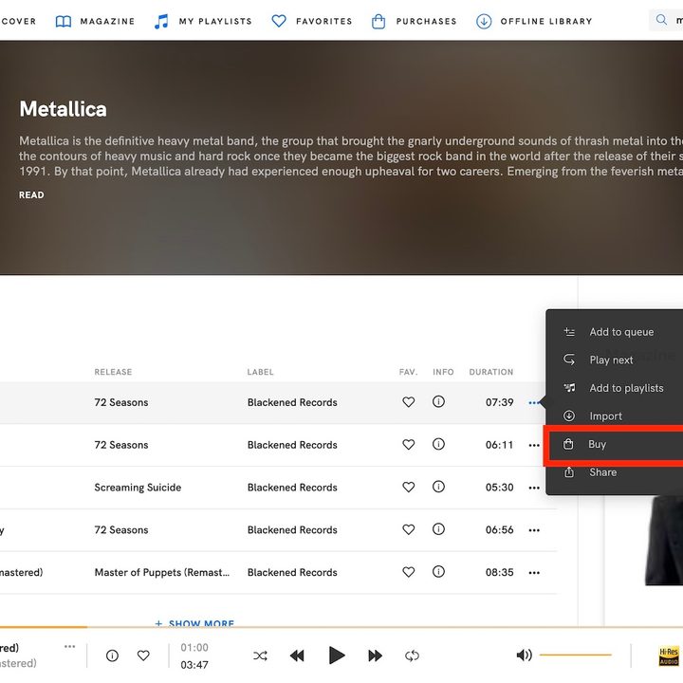Click the 03:47 total time in player

194,665
